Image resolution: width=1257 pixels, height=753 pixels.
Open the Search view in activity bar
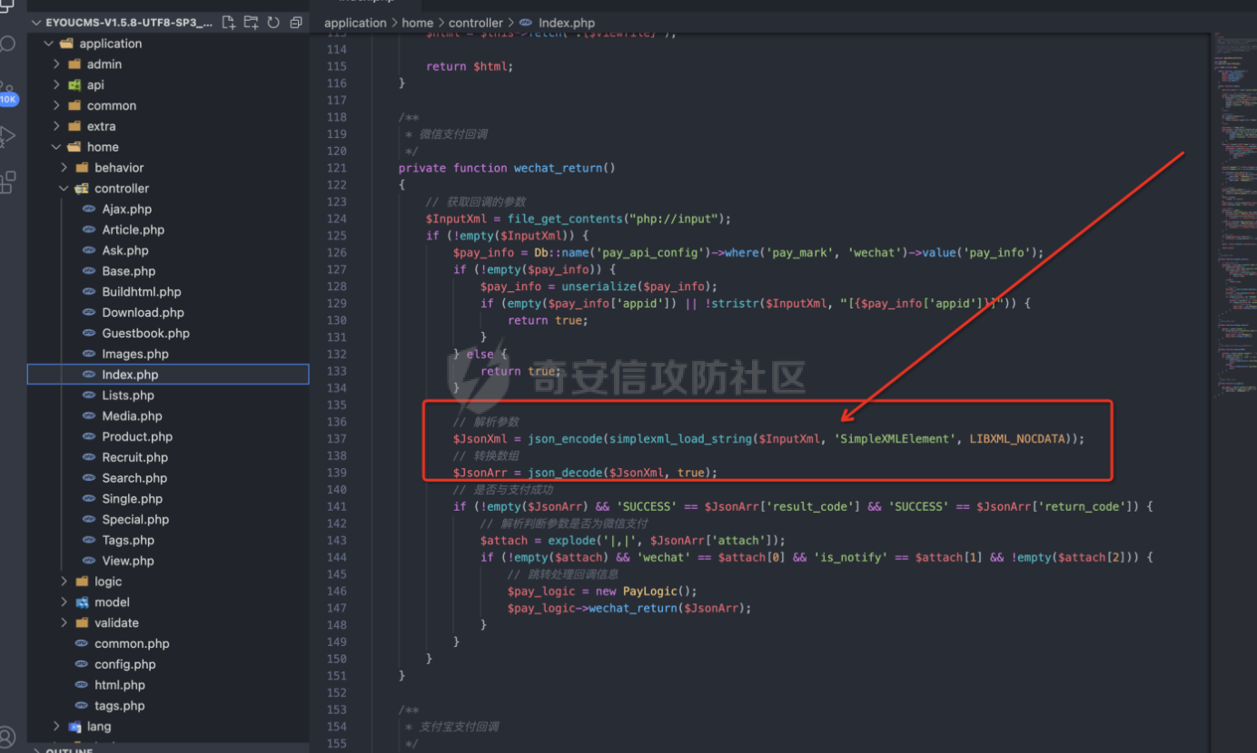tap(8, 45)
